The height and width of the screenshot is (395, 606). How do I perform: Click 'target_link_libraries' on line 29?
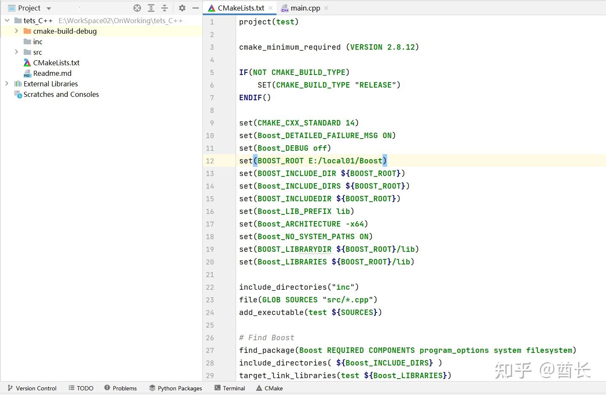tap(287, 376)
